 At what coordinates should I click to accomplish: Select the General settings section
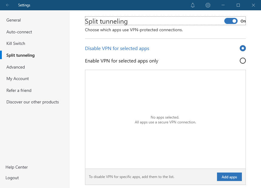click(13, 20)
